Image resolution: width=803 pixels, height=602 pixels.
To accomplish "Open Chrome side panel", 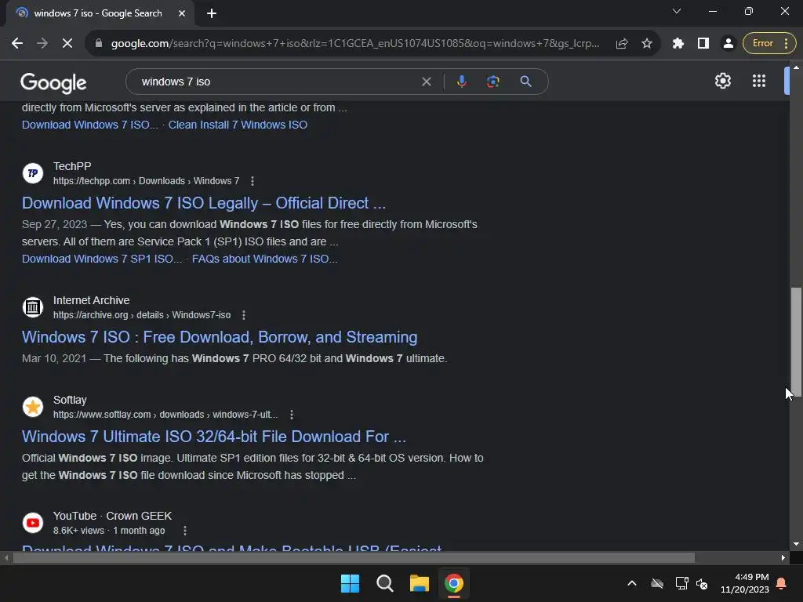I will coord(703,44).
